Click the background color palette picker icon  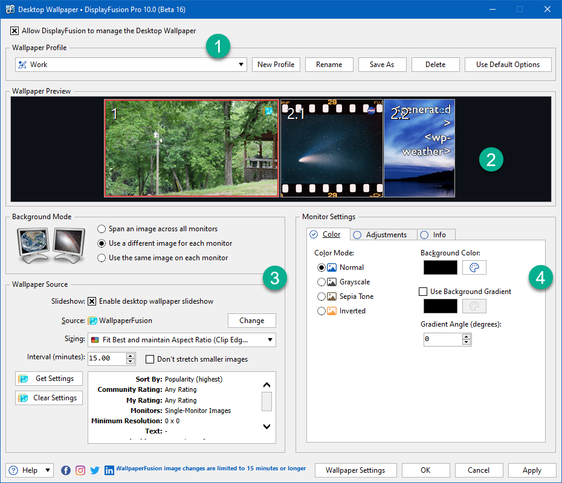pyautogui.click(x=474, y=267)
